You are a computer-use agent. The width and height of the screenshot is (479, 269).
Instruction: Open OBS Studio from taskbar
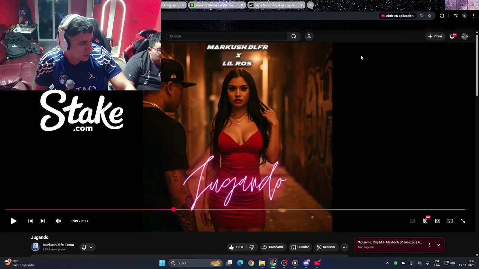pyautogui.click(x=284, y=263)
